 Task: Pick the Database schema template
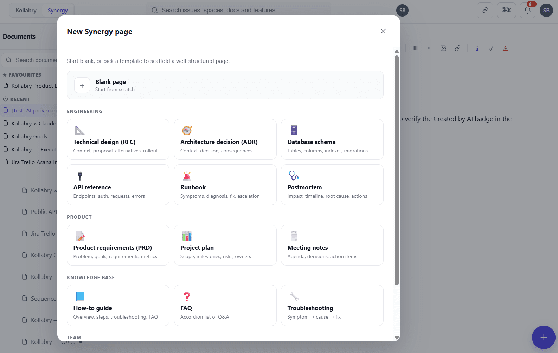coord(332,139)
